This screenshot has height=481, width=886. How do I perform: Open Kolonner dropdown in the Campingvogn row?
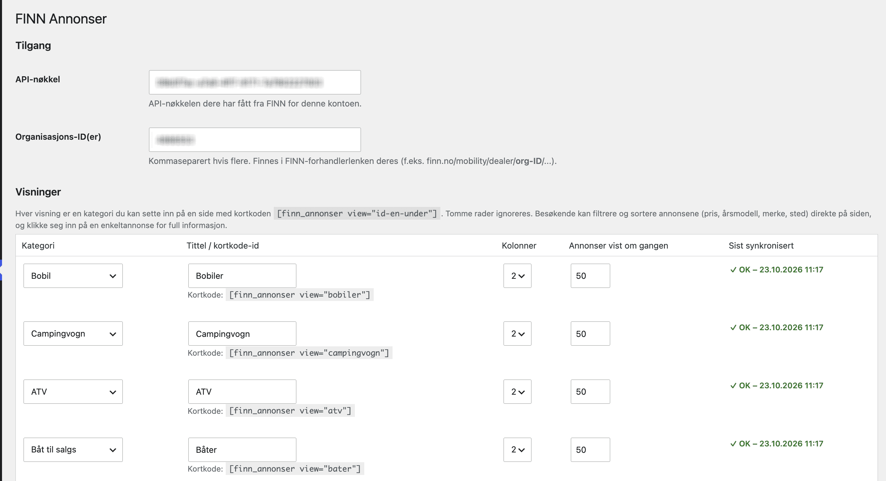point(517,334)
